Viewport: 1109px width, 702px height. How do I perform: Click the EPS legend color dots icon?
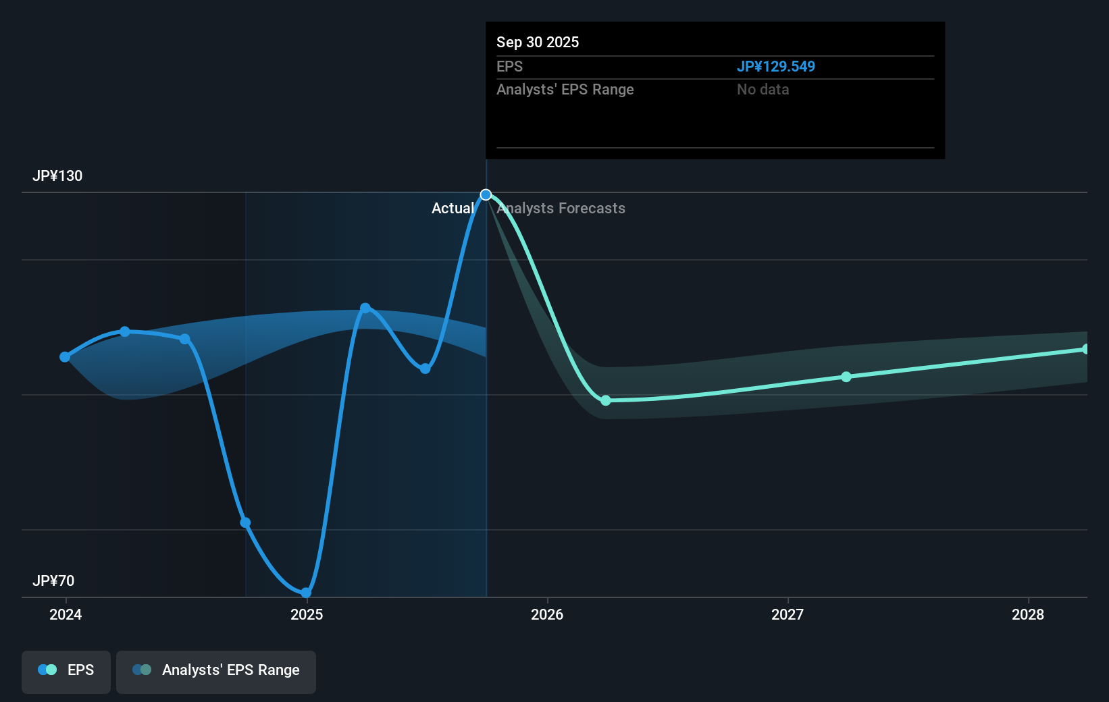pyautogui.click(x=47, y=670)
